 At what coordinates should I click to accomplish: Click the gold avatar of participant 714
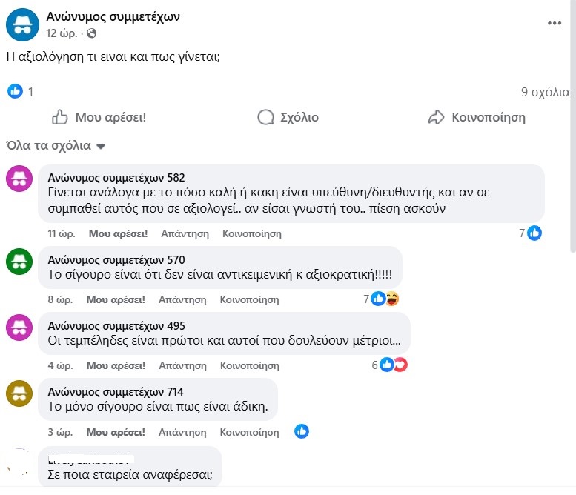tap(19, 393)
